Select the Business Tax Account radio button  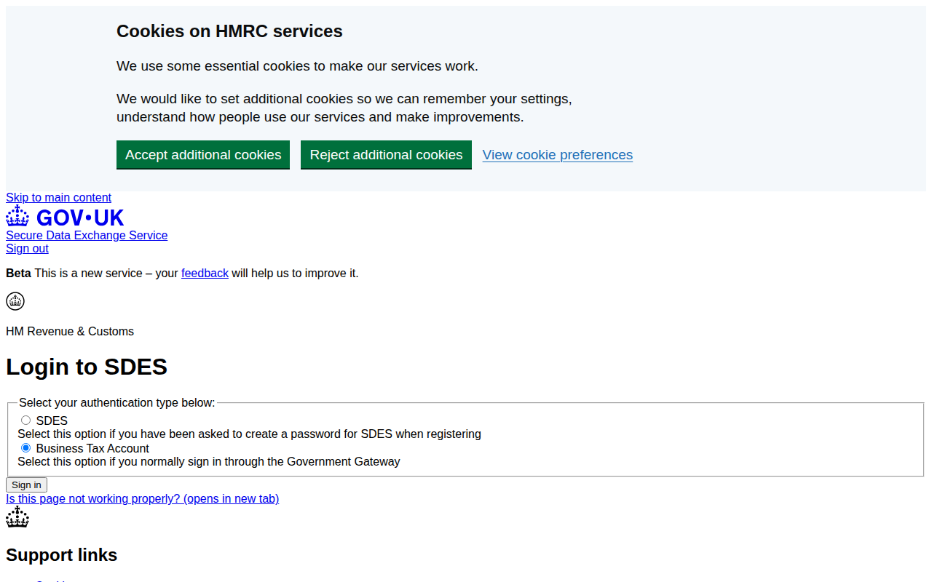25,447
